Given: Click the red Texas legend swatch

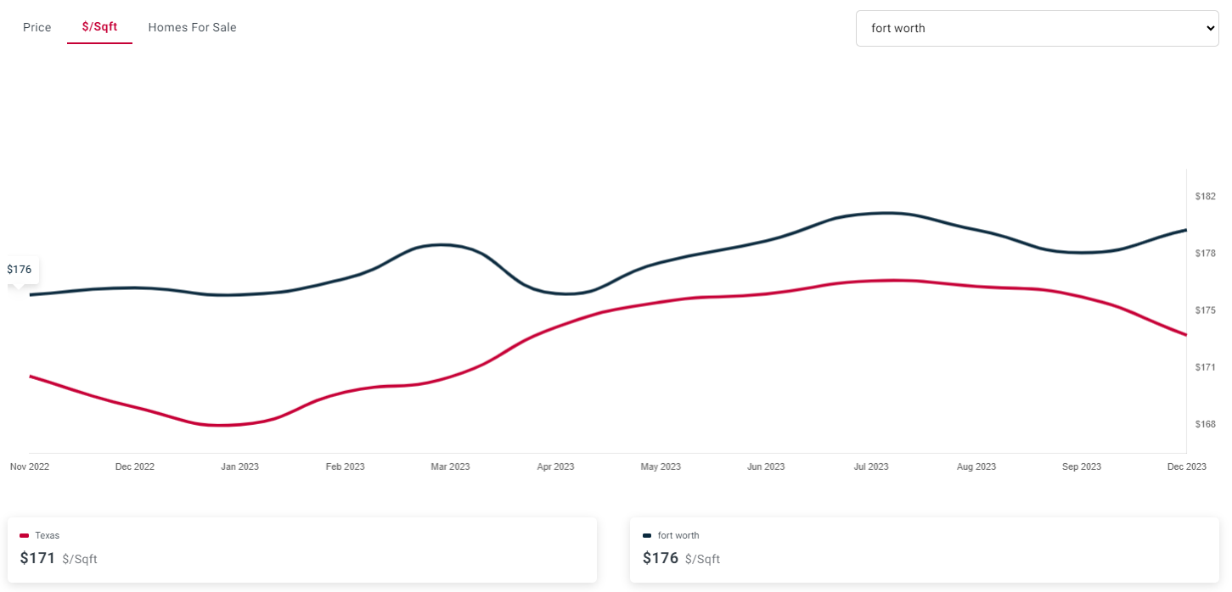Looking at the screenshot, I should (25, 536).
